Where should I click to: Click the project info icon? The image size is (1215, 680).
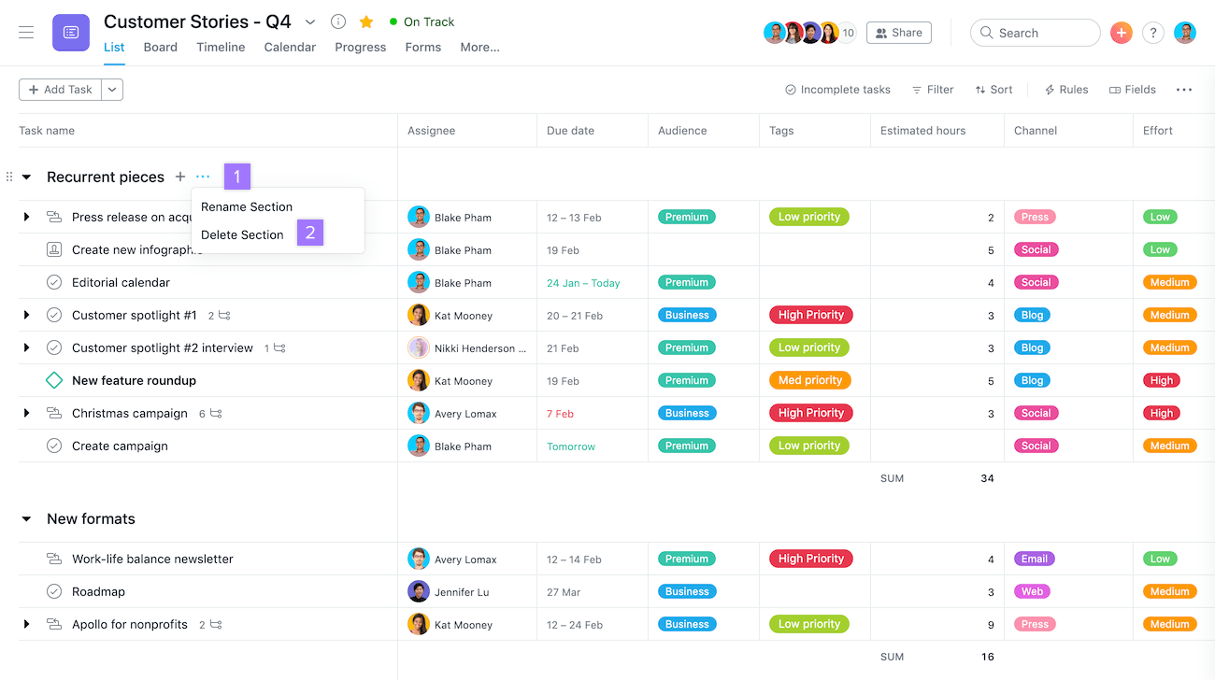pyautogui.click(x=338, y=21)
